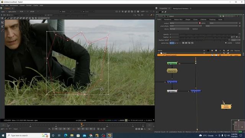Open the Viewer menu

tap(22, 5)
